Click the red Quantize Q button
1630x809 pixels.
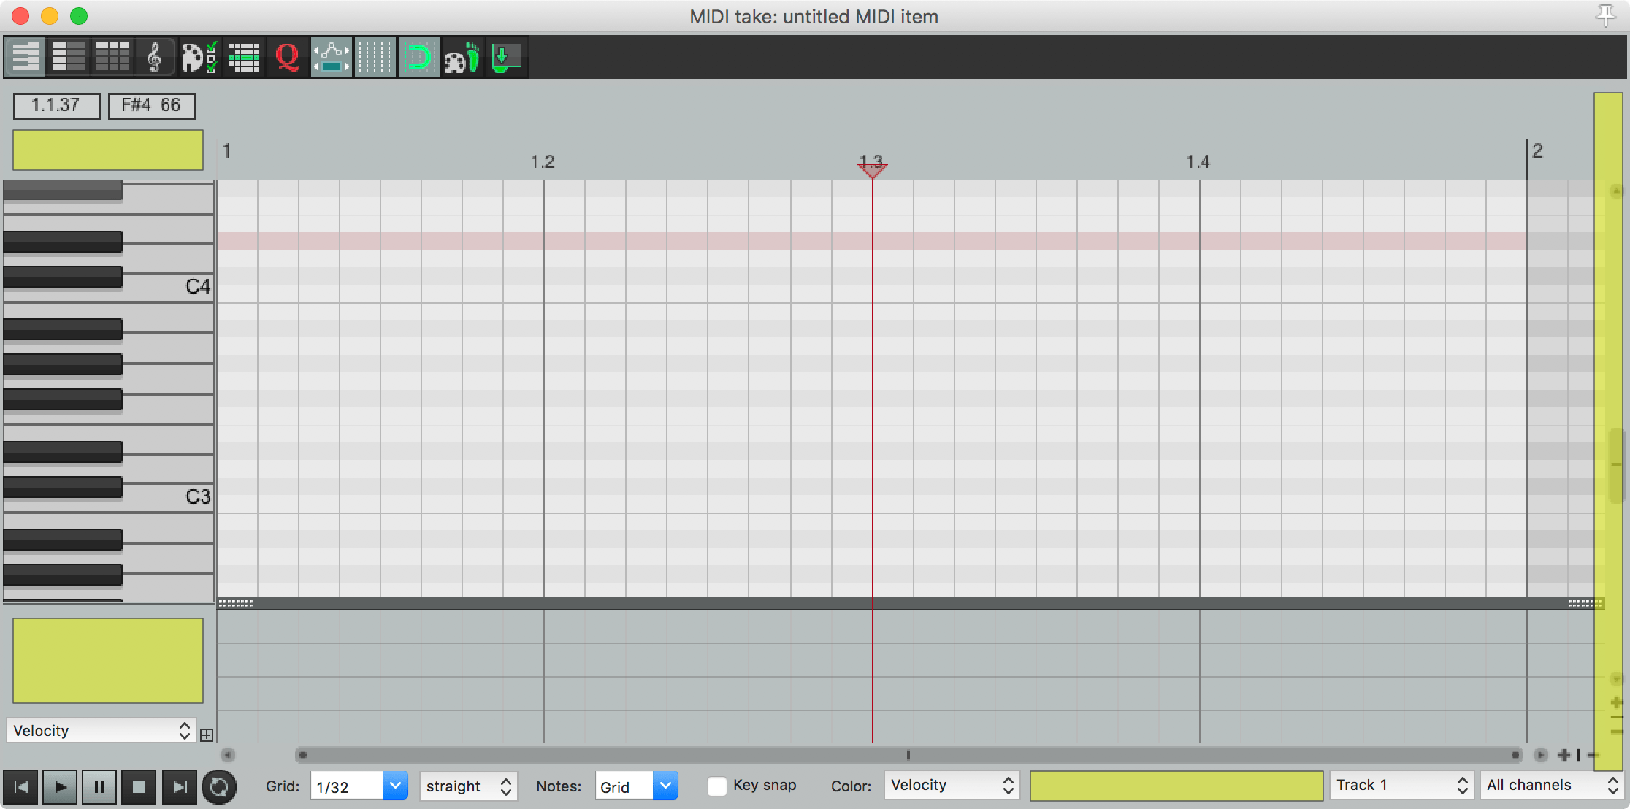[287, 57]
